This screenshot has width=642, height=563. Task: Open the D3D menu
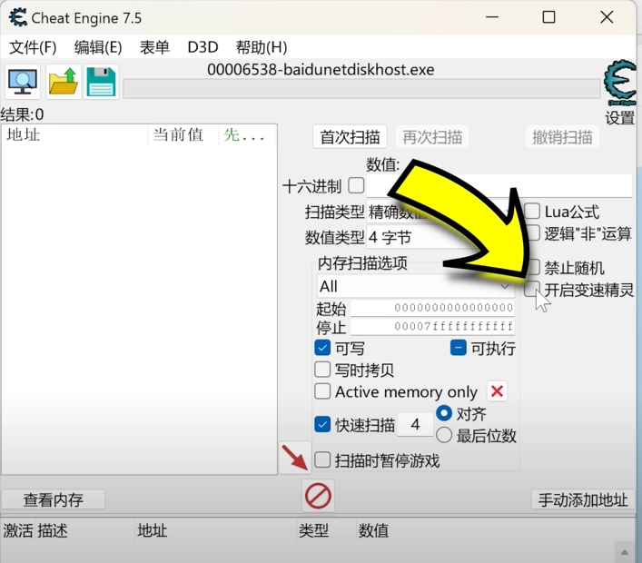tap(202, 47)
